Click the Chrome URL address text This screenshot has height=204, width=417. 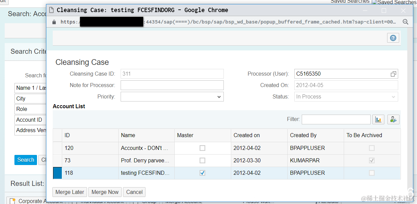coord(228,22)
